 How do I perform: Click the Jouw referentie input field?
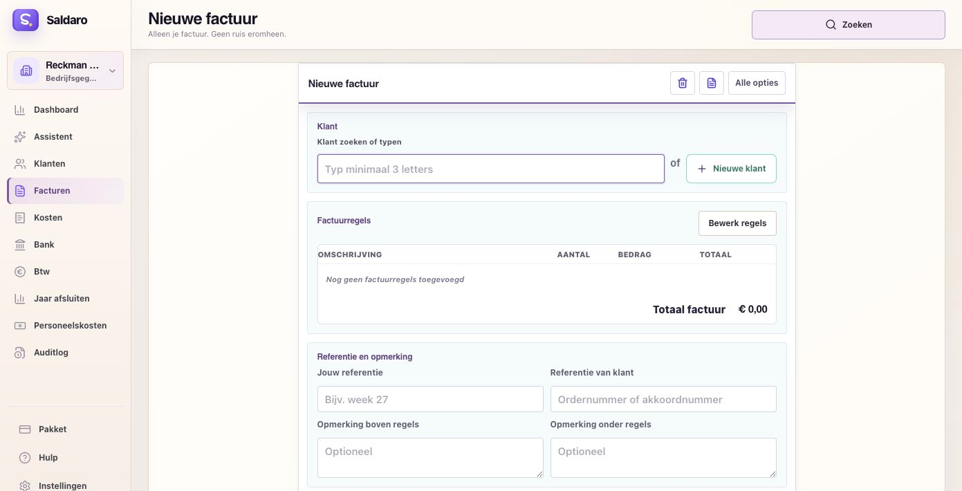click(x=430, y=399)
